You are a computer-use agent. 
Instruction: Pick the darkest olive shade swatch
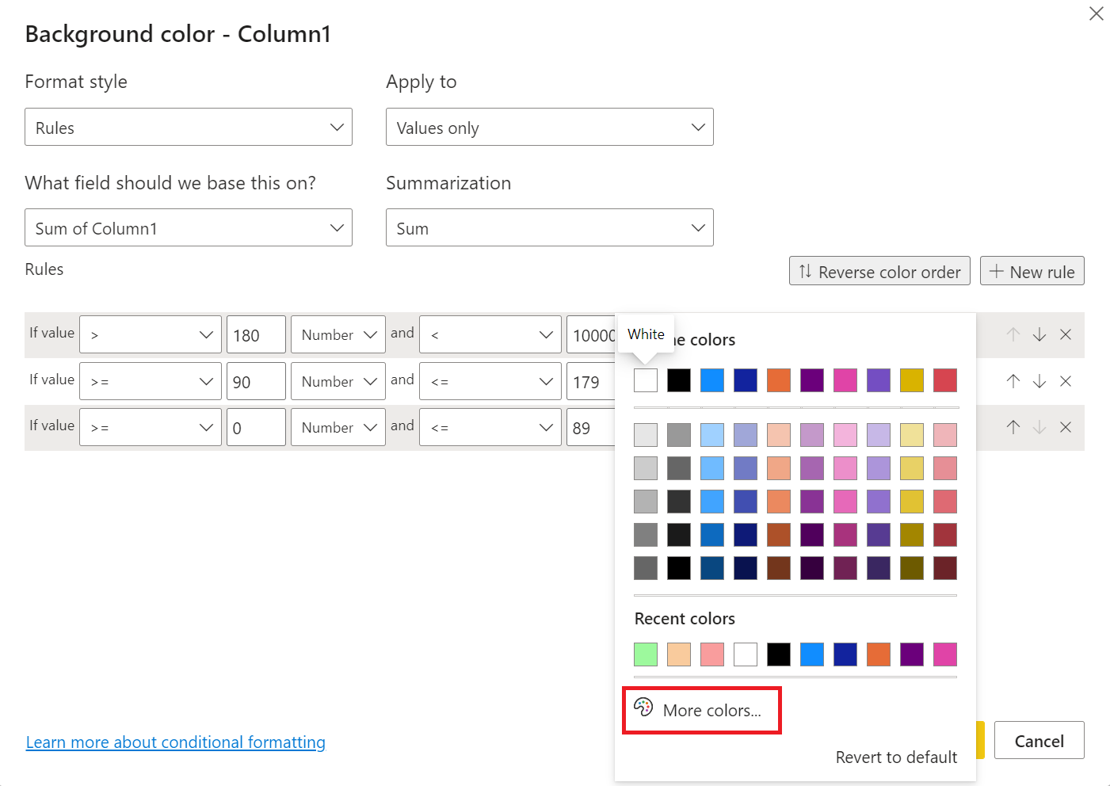click(912, 568)
